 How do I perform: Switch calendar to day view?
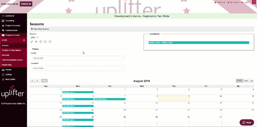click(252, 81)
